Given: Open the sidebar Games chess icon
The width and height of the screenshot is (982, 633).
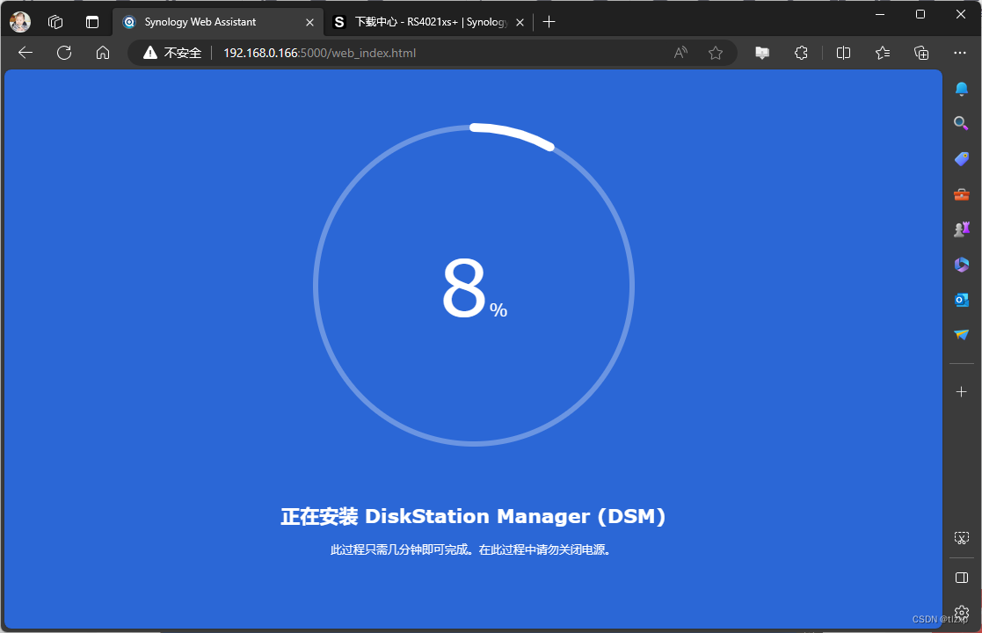Looking at the screenshot, I should 961,229.
